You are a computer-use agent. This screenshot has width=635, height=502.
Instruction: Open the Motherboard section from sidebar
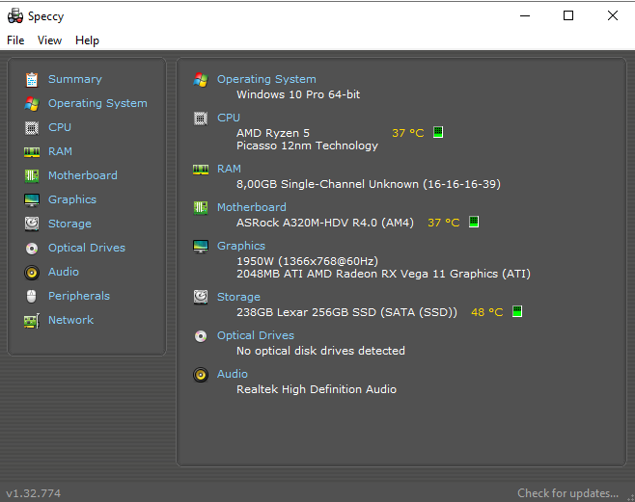83,175
